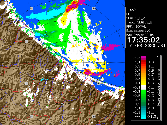Click the 17:35:02 timestamp
This screenshot has width=167, height=125.
tap(144, 40)
